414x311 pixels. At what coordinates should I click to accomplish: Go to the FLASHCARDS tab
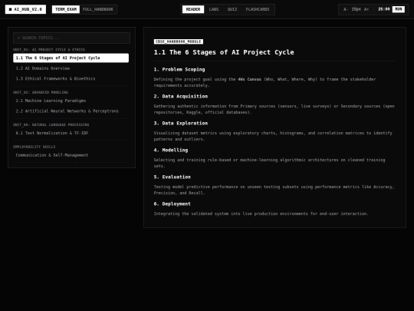(258, 9)
